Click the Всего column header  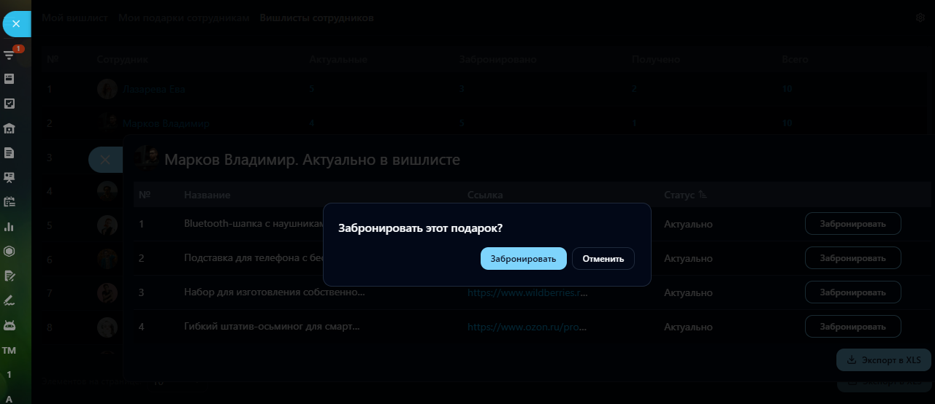[x=795, y=59]
